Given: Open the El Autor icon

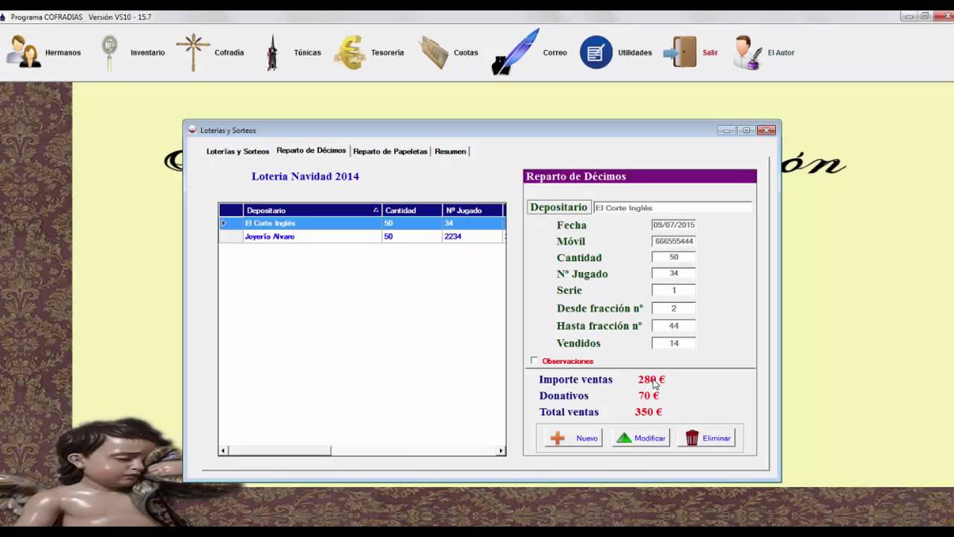Looking at the screenshot, I should coord(748,52).
